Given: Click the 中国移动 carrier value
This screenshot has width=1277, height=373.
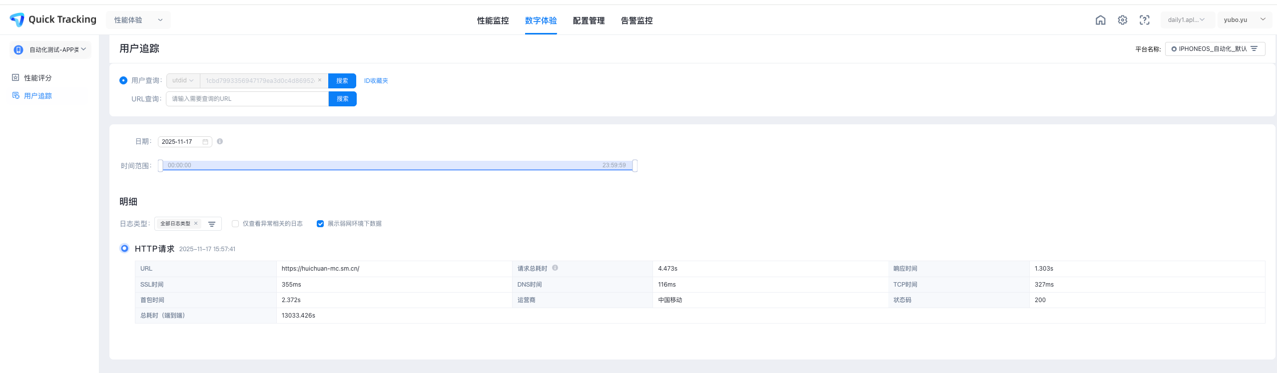Looking at the screenshot, I should coord(670,300).
